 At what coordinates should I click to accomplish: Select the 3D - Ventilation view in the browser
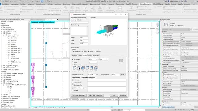pyautogui.click(x=12, y=37)
